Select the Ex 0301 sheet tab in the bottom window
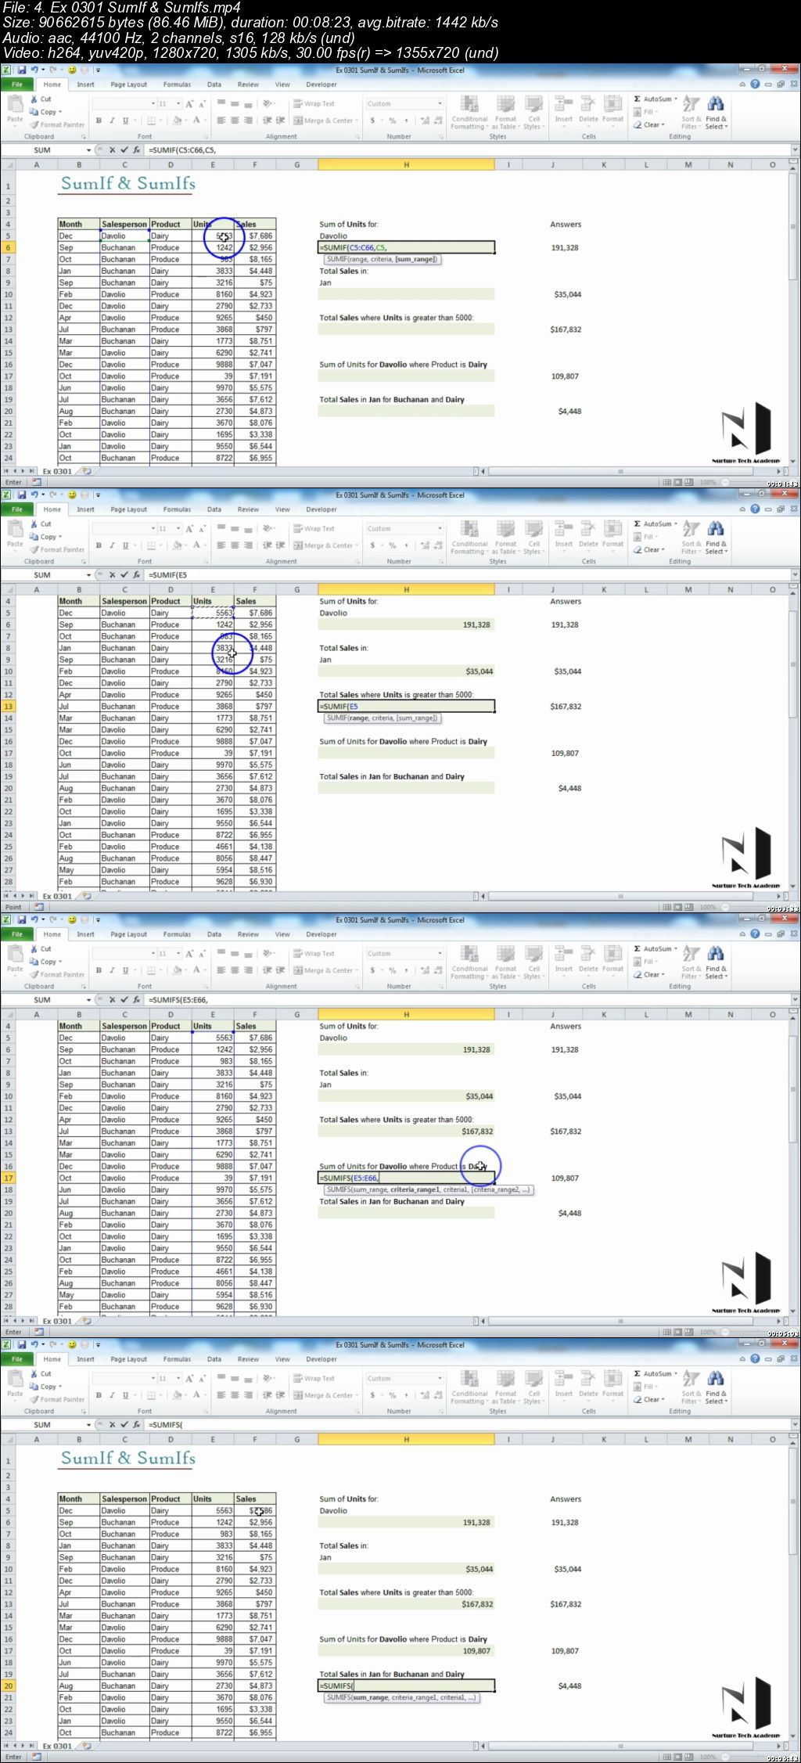801x1763 pixels. click(x=57, y=1746)
